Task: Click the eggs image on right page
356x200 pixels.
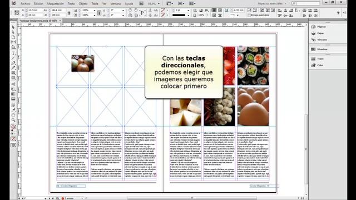Action: (x=253, y=107)
